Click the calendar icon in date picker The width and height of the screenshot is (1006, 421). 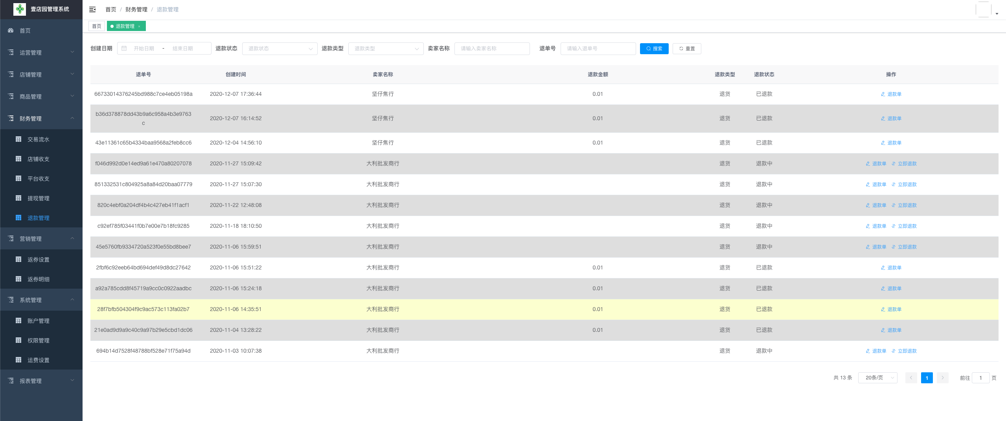tap(124, 49)
